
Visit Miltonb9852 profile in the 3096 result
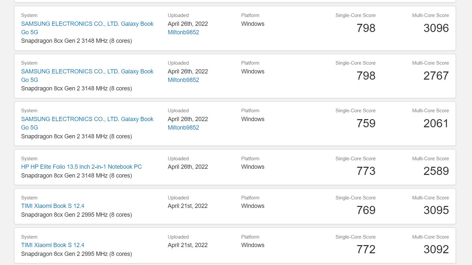183,32
